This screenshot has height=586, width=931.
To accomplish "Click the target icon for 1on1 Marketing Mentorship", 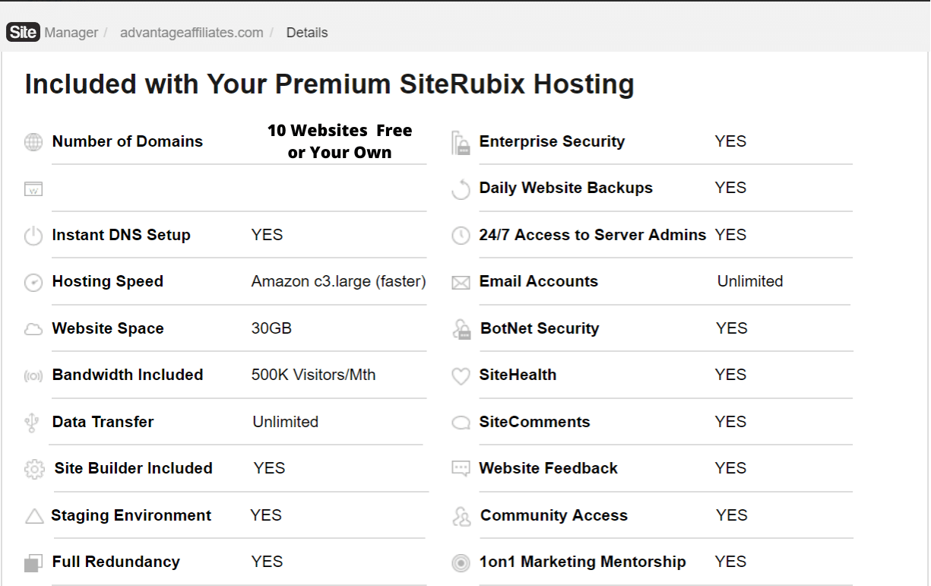I will (461, 563).
